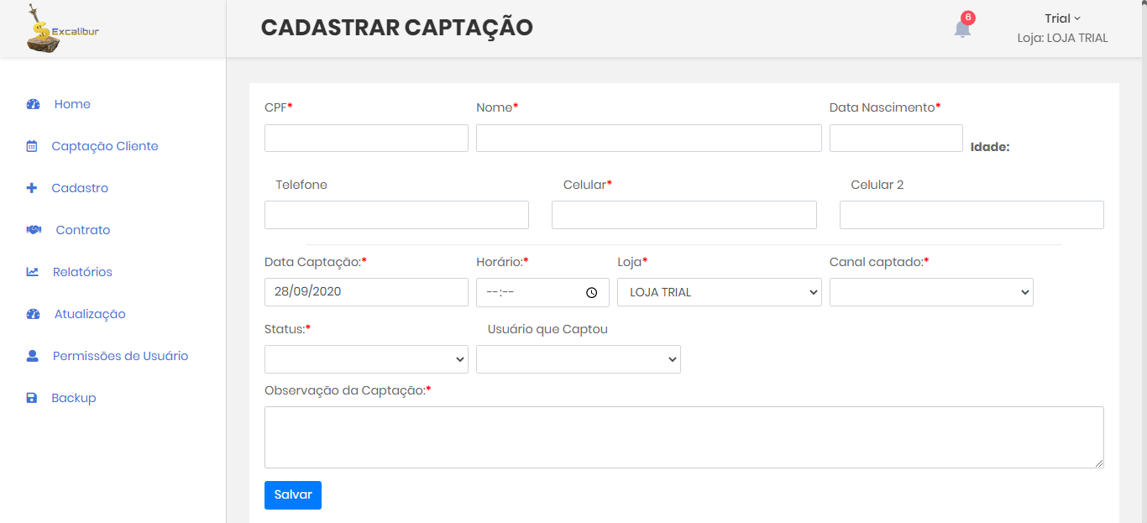This screenshot has height=523, width=1147.
Task: Click the Observação da Captação text area
Action: coord(683,437)
